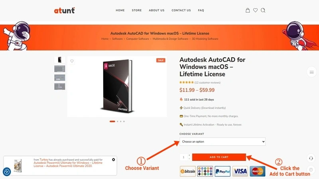The image size is (319, 179).
Task: Open the wishlist heart icon in header
Action: coord(255,10)
